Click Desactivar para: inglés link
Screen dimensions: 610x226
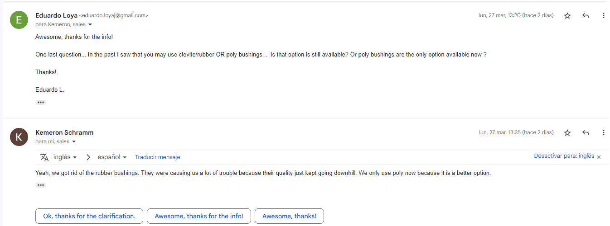click(564, 156)
